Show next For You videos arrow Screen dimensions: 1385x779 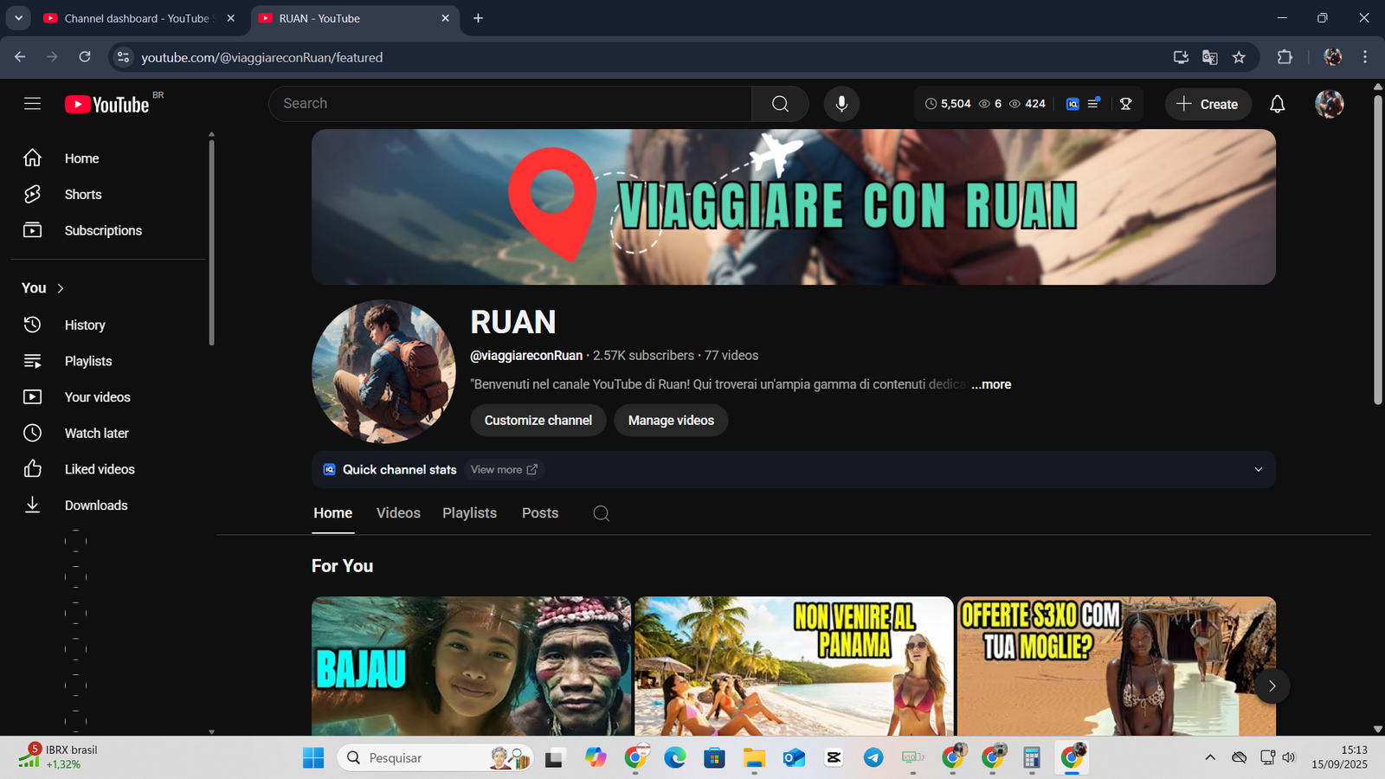tap(1272, 686)
